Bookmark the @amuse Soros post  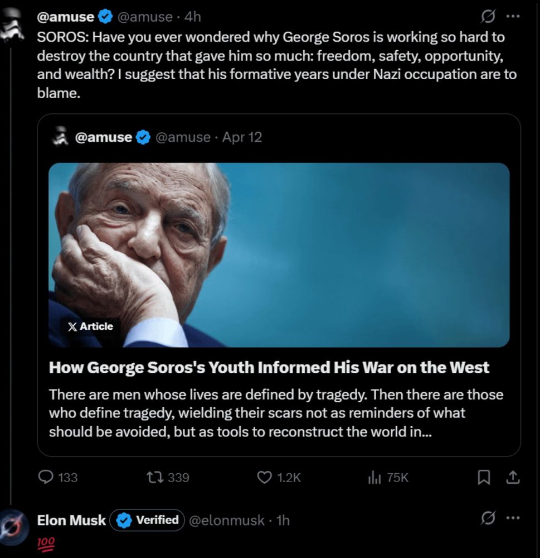(485, 477)
